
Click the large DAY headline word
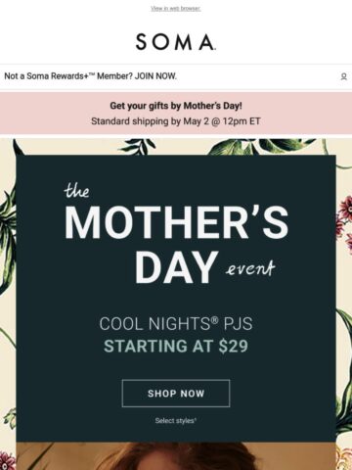pos(177,267)
